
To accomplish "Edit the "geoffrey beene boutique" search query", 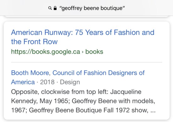I will pyautogui.click(x=92, y=8).
